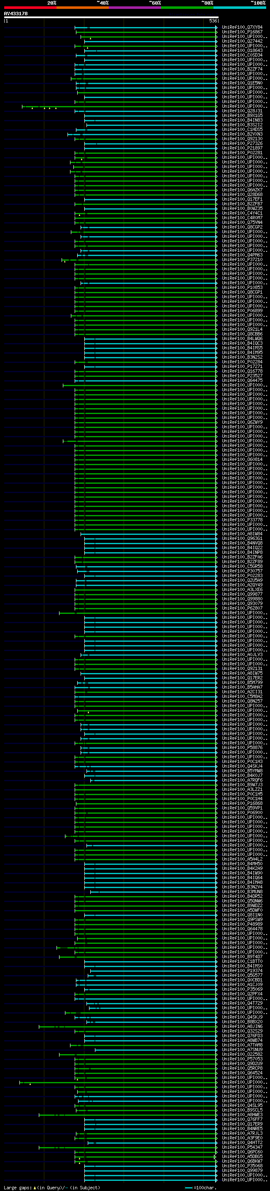
Task: Select hit label UniRef100_P37210
Action: pos(242,260)
